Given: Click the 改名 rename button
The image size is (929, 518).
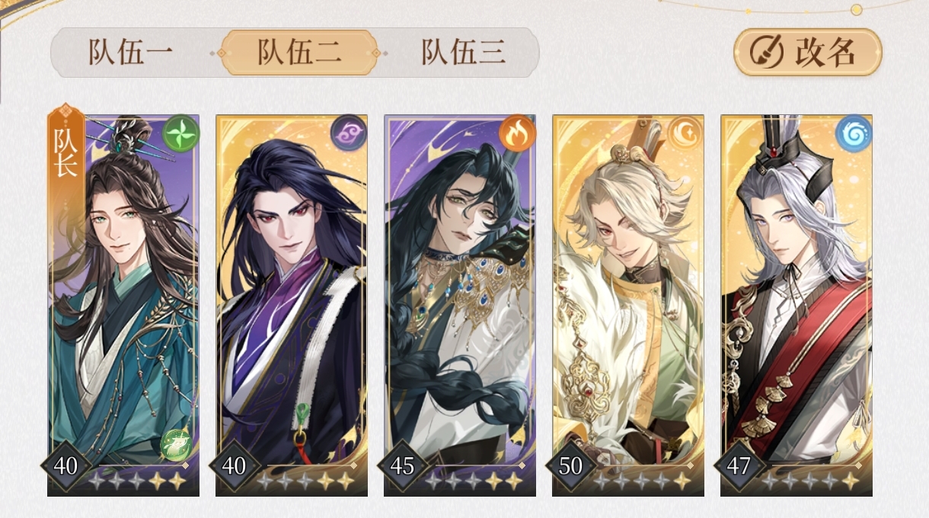Looking at the screenshot, I should coord(808,53).
